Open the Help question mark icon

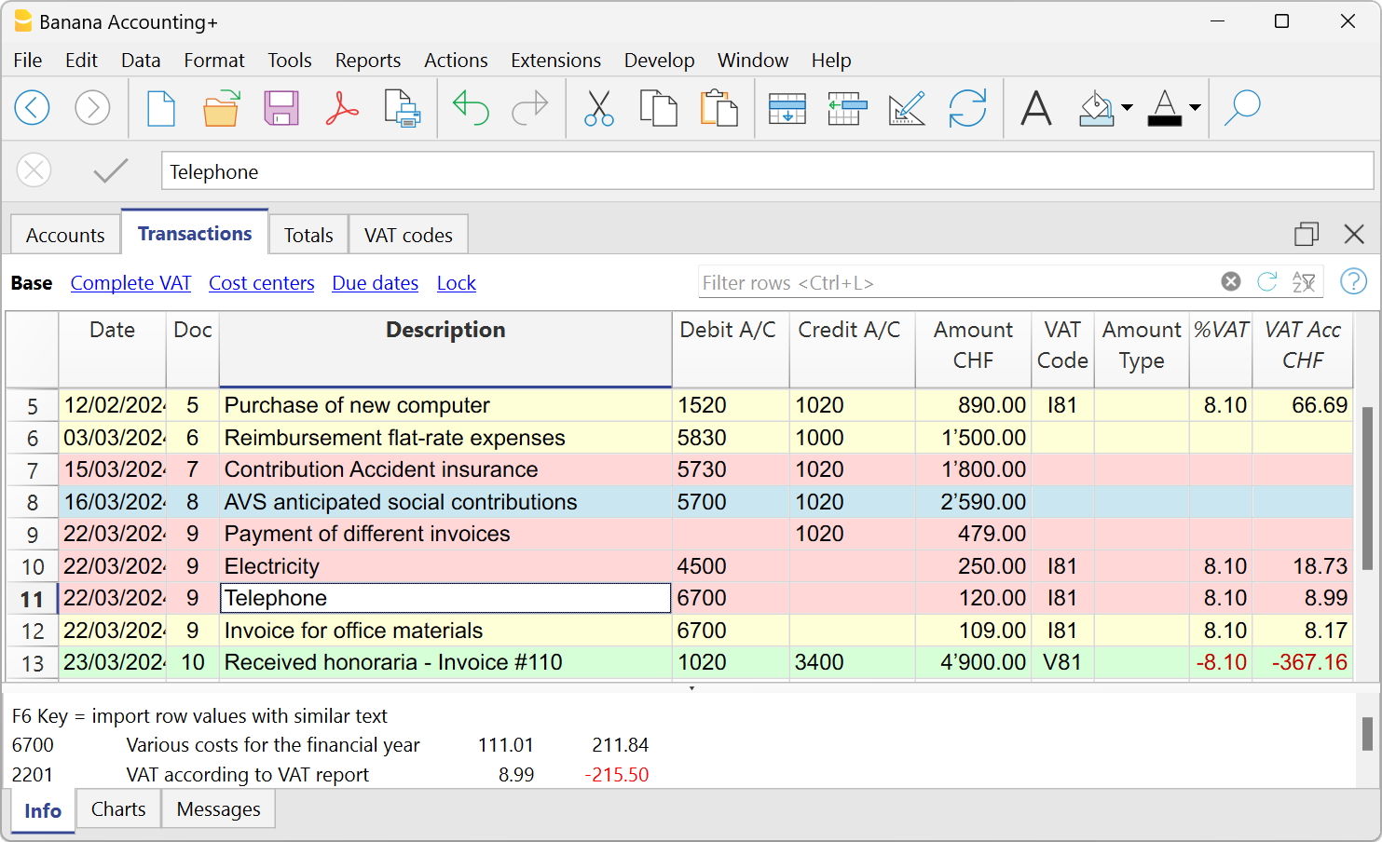point(1353,281)
